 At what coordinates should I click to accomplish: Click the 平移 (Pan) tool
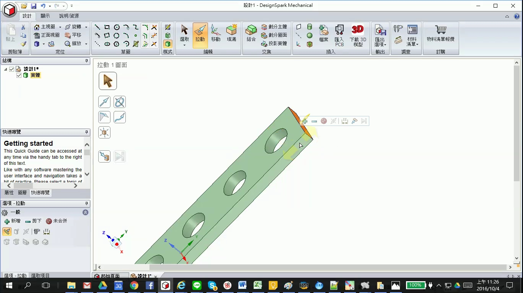(x=73, y=35)
